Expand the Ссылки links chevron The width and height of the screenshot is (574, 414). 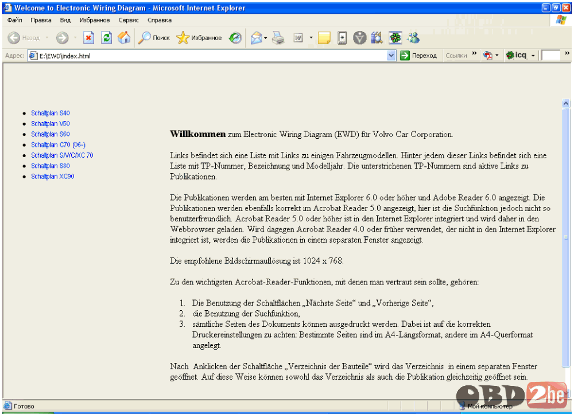475,53
